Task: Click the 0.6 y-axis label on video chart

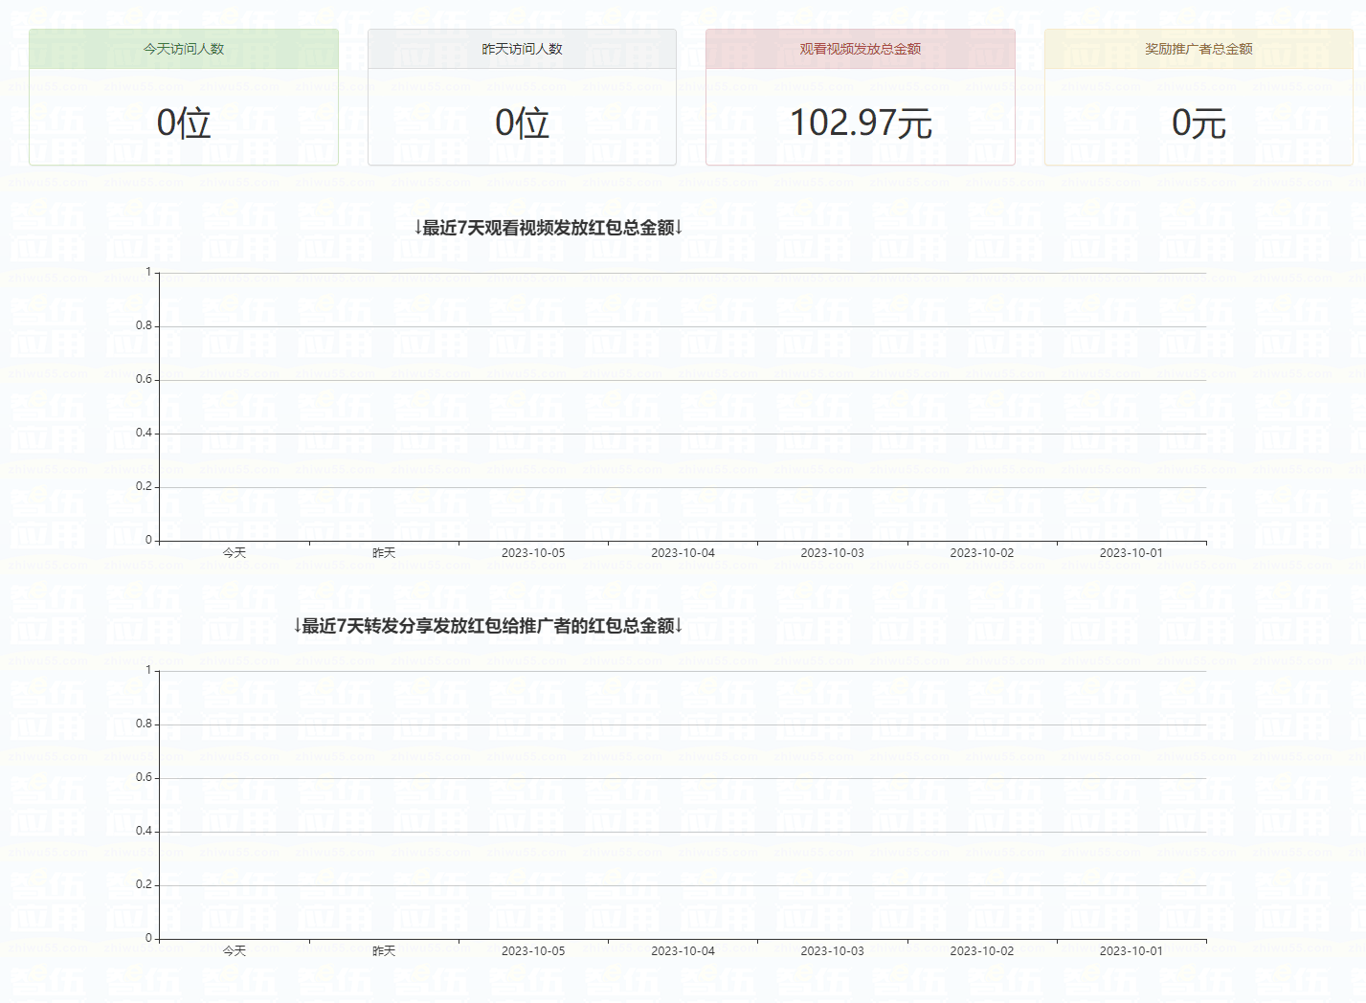Action: pyautogui.click(x=144, y=379)
